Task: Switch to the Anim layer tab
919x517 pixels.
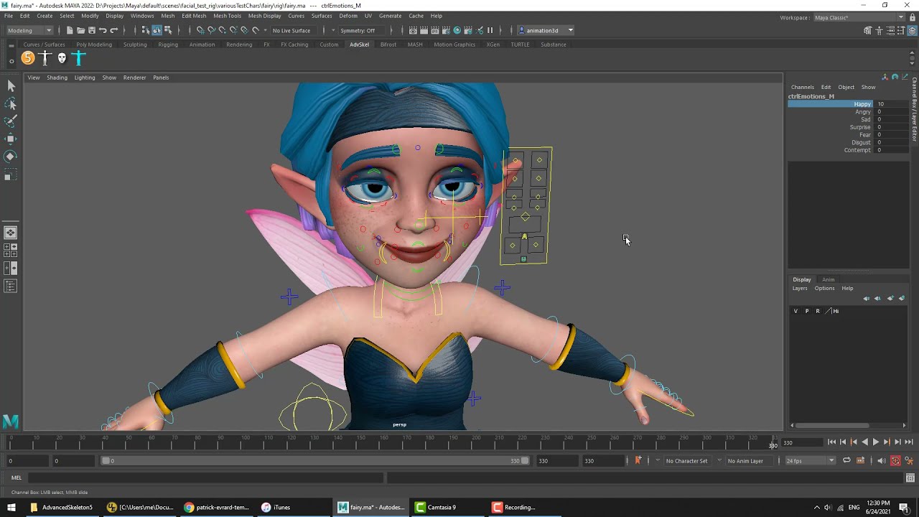Action: [x=828, y=279]
